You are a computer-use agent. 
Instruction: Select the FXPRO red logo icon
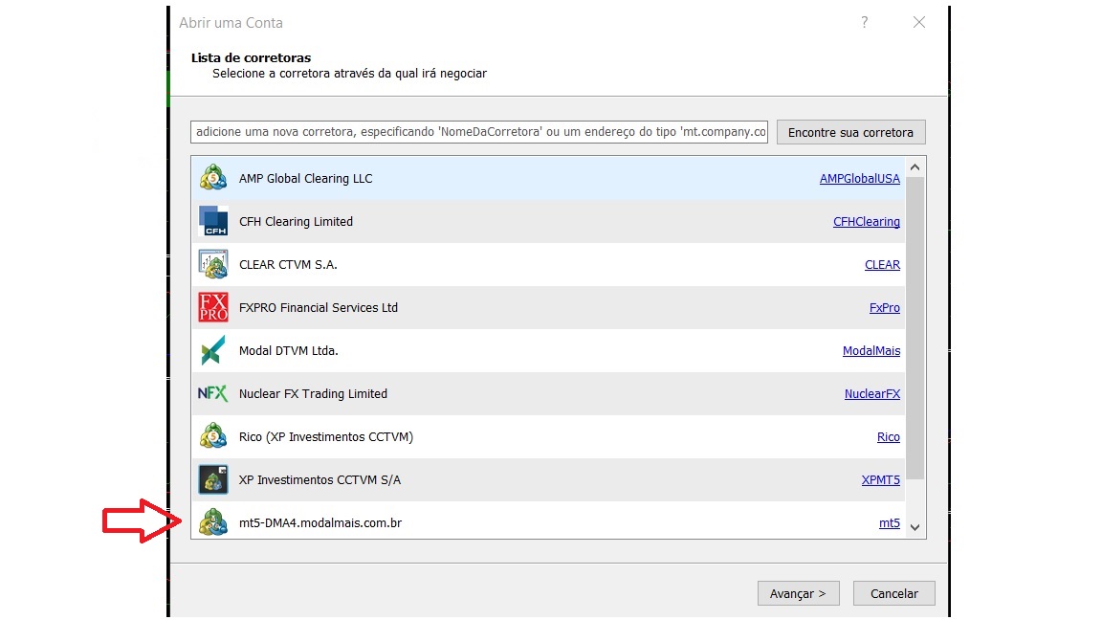coord(213,308)
